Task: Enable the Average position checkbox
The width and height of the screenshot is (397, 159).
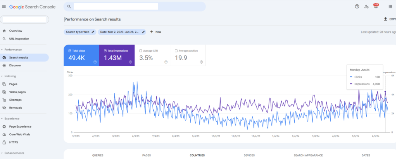Action: coord(176,51)
